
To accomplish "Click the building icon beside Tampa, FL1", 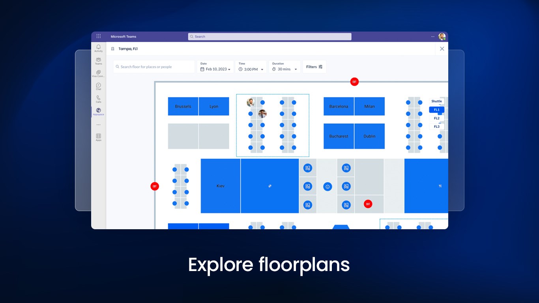I will [x=112, y=49].
